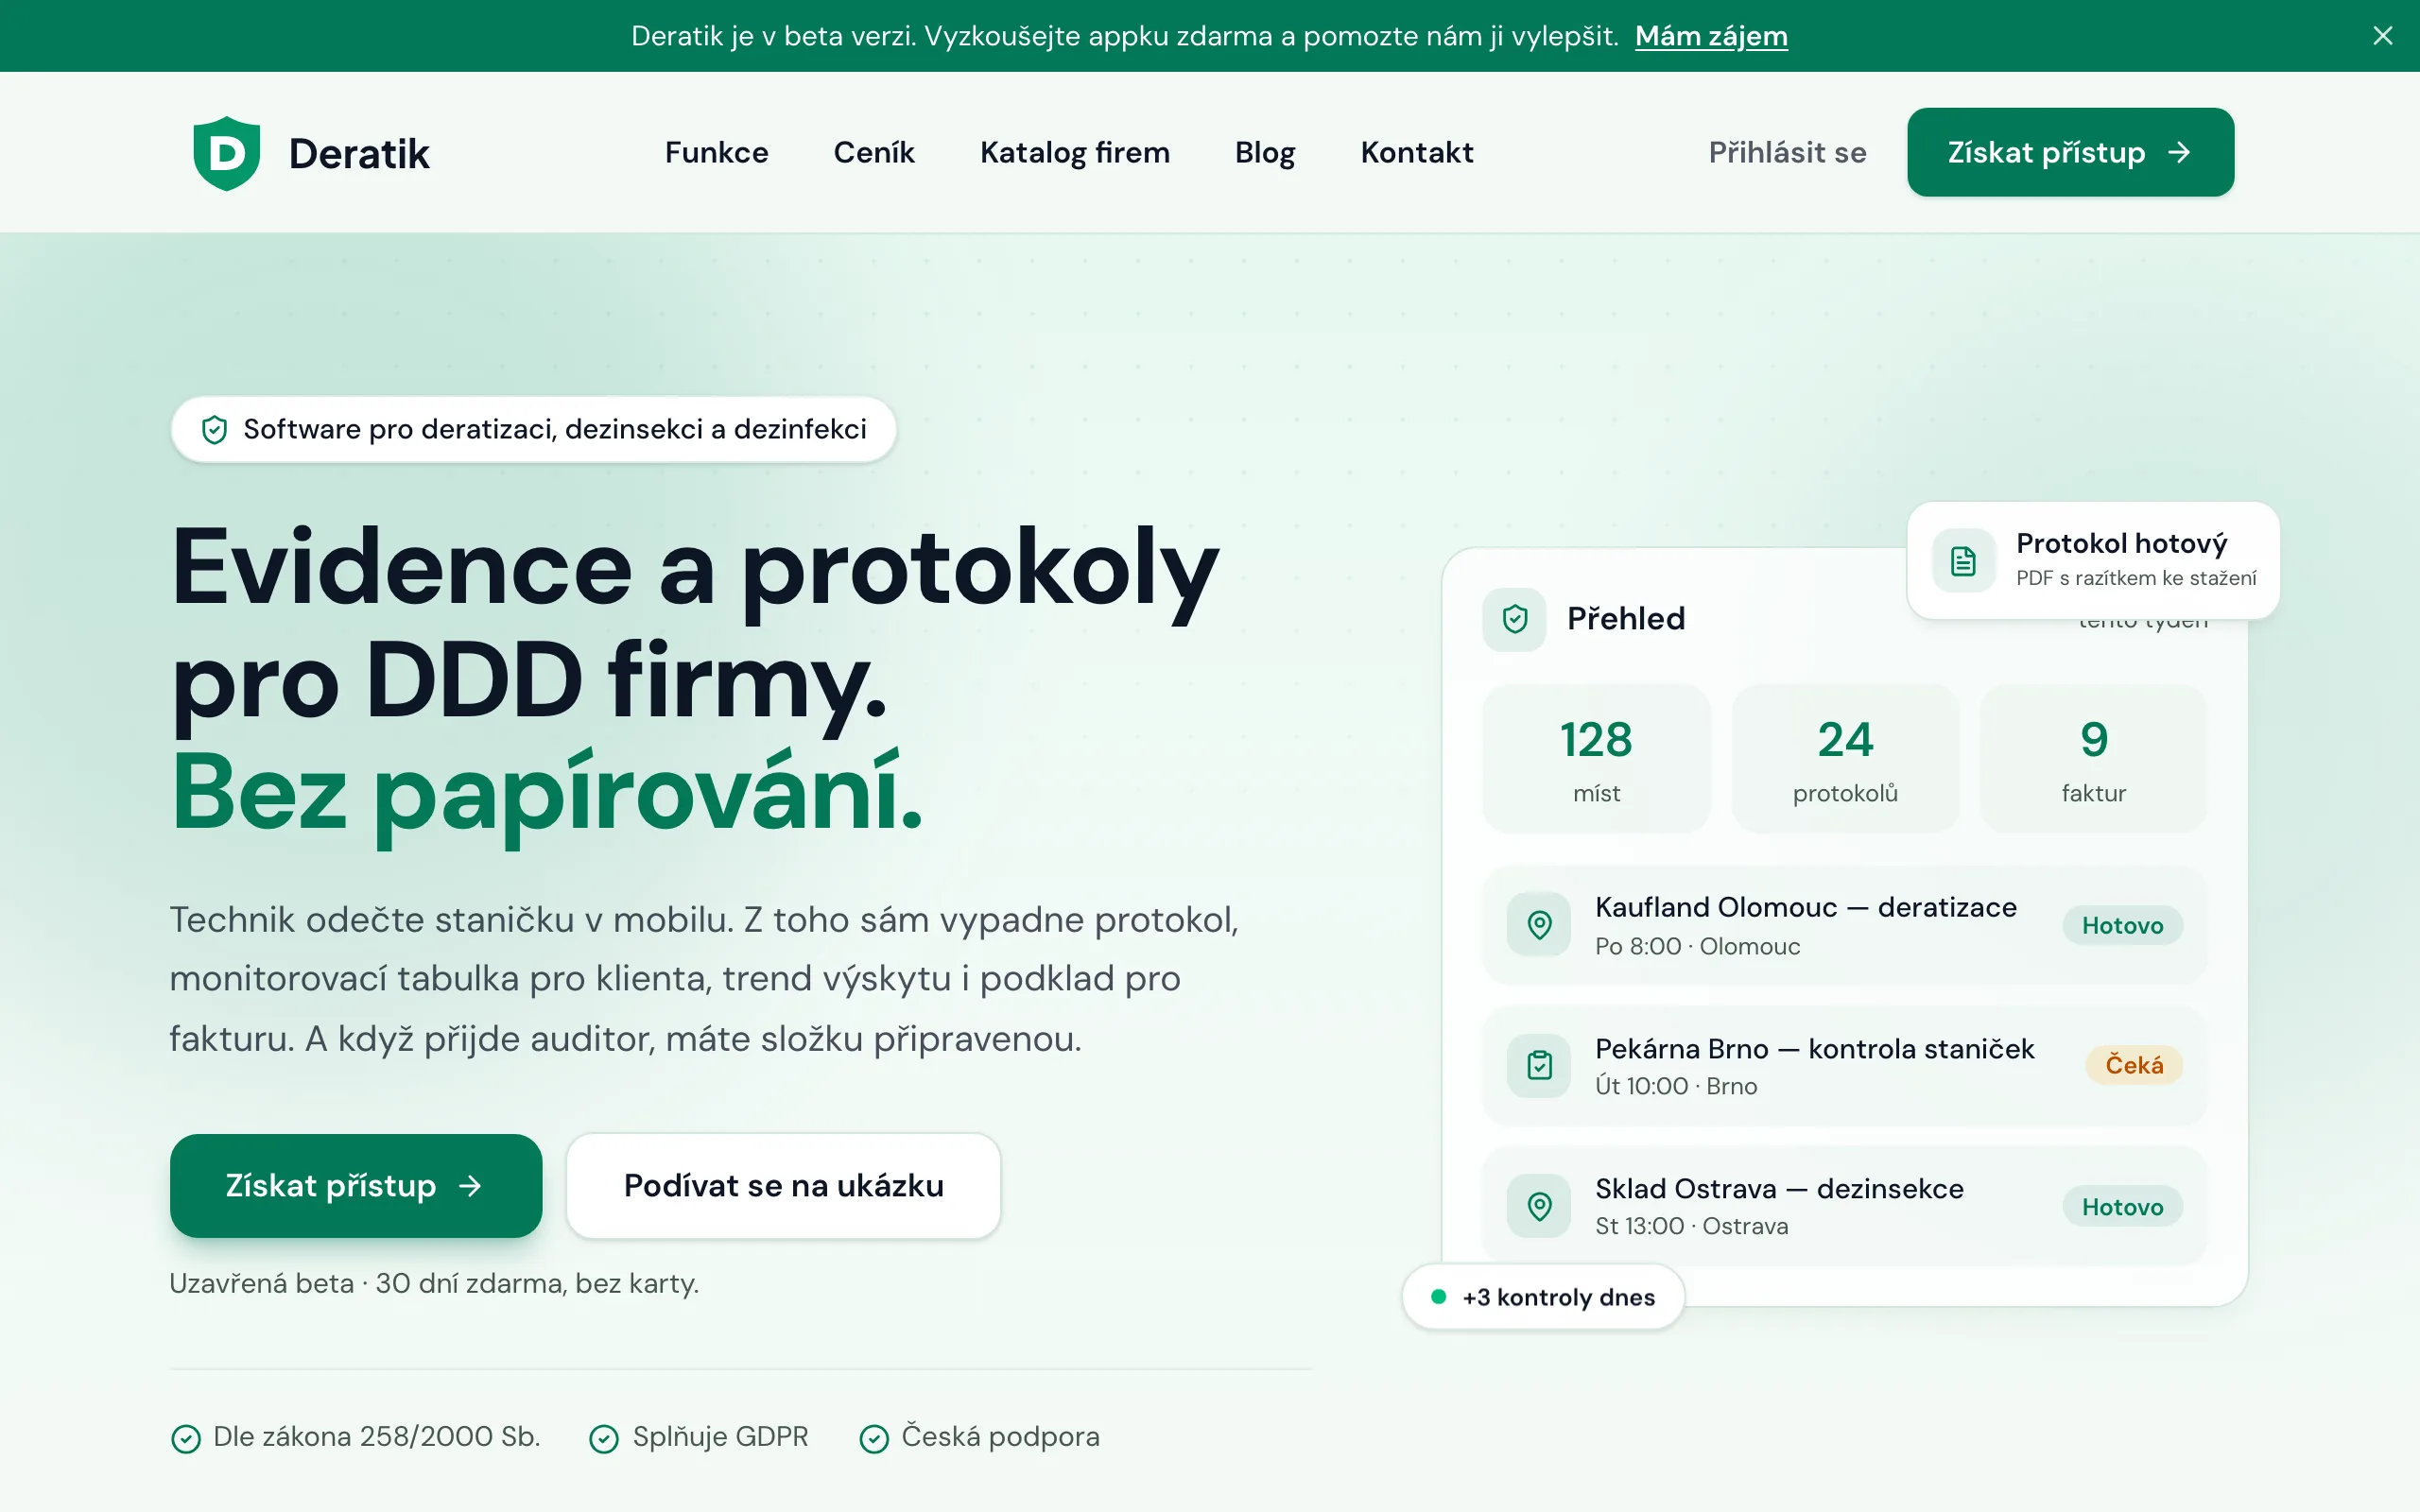Click the Dle zákona 258/2000 Sb. label
The width and height of the screenshot is (2420, 1512).
point(377,1437)
